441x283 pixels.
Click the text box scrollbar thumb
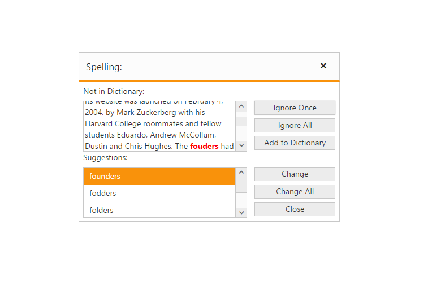tap(241, 121)
